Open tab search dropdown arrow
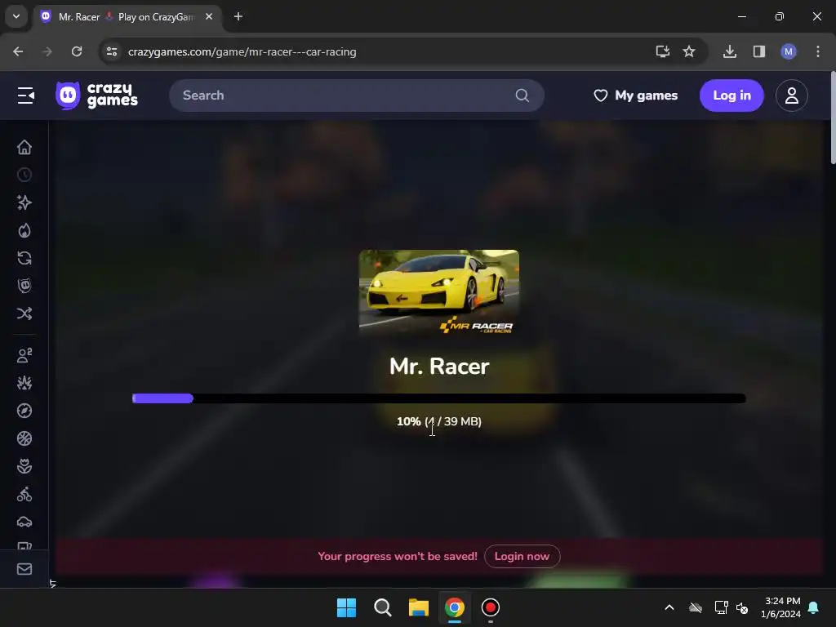836x627 pixels. pos(16,16)
